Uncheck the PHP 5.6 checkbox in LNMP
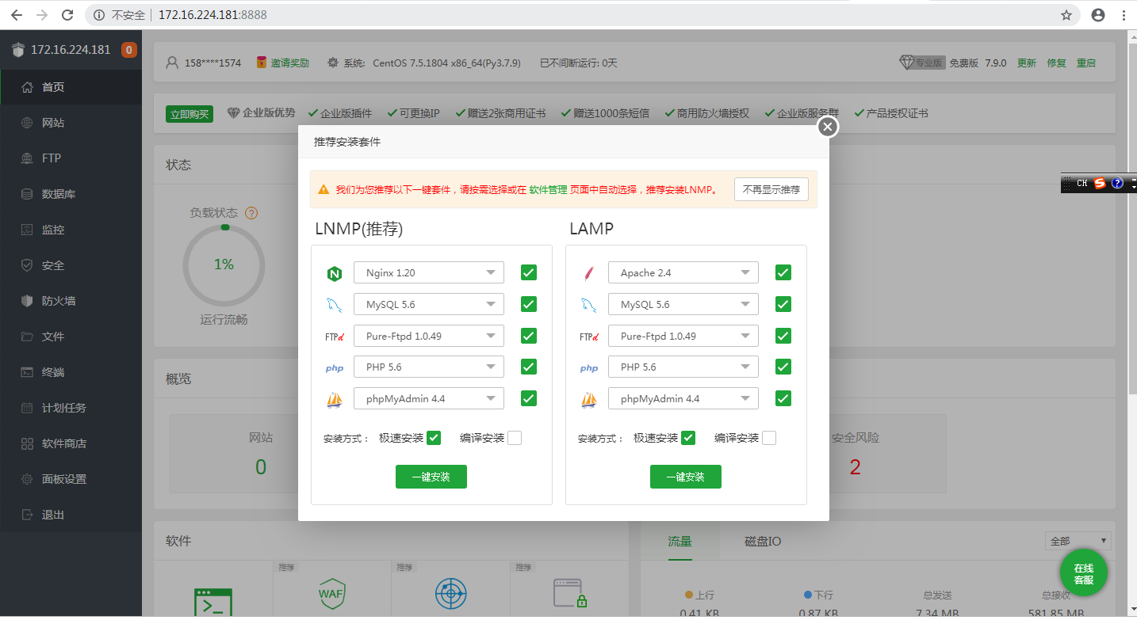 point(529,367)
